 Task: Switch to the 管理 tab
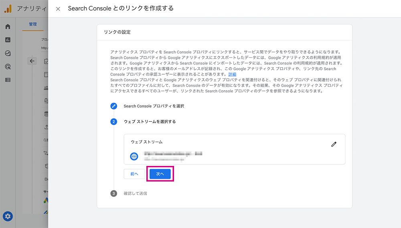[x=33, y=24]
